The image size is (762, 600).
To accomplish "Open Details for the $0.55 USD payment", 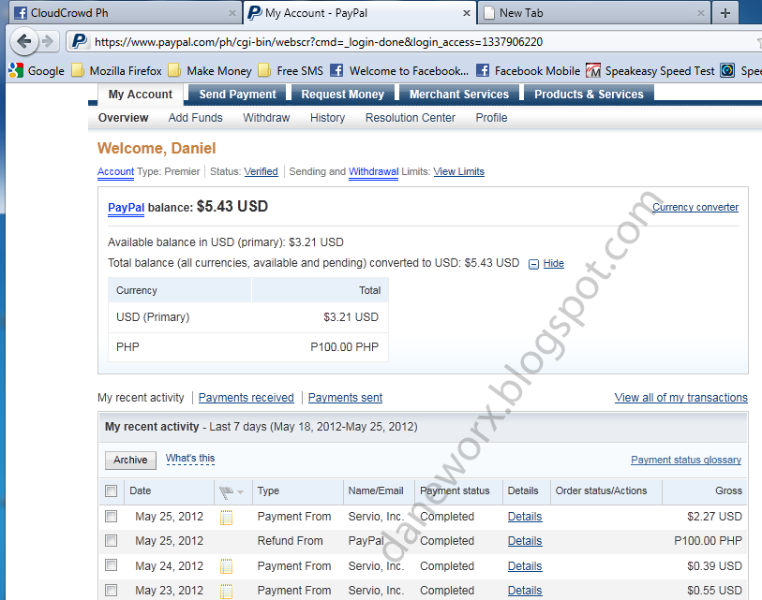I will (x=525, y=591).
